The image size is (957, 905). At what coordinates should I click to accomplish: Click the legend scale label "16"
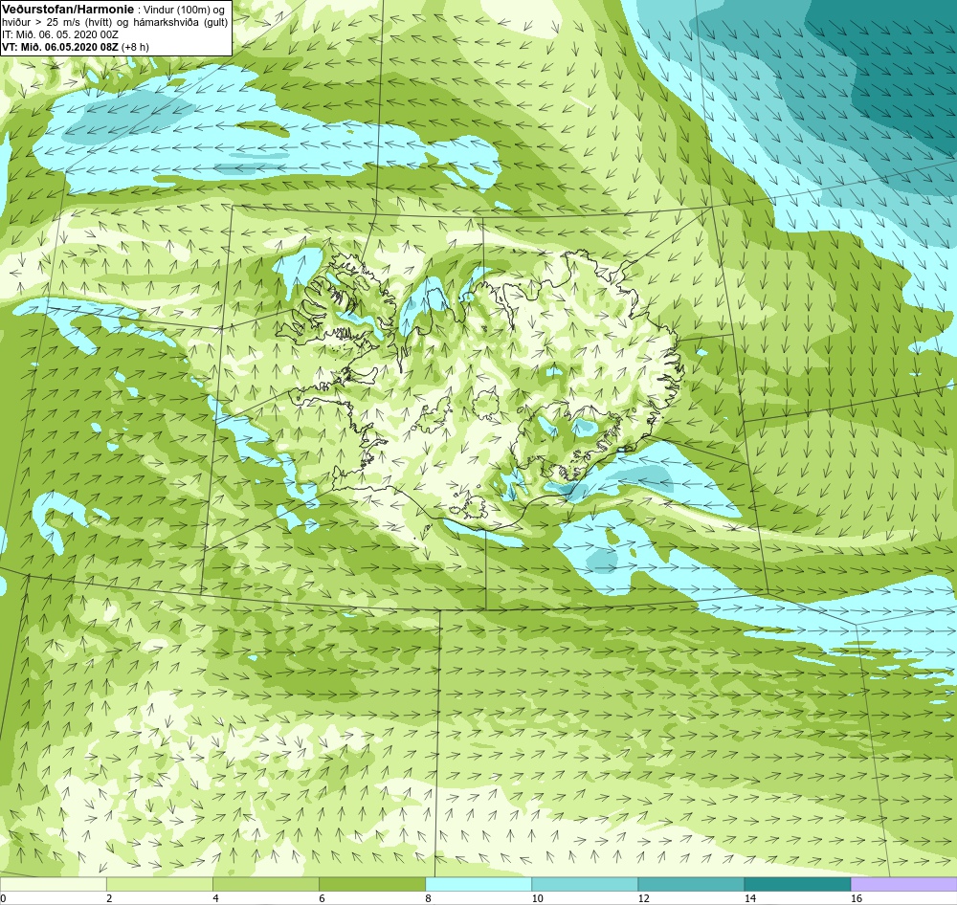(x=857, y=898)
